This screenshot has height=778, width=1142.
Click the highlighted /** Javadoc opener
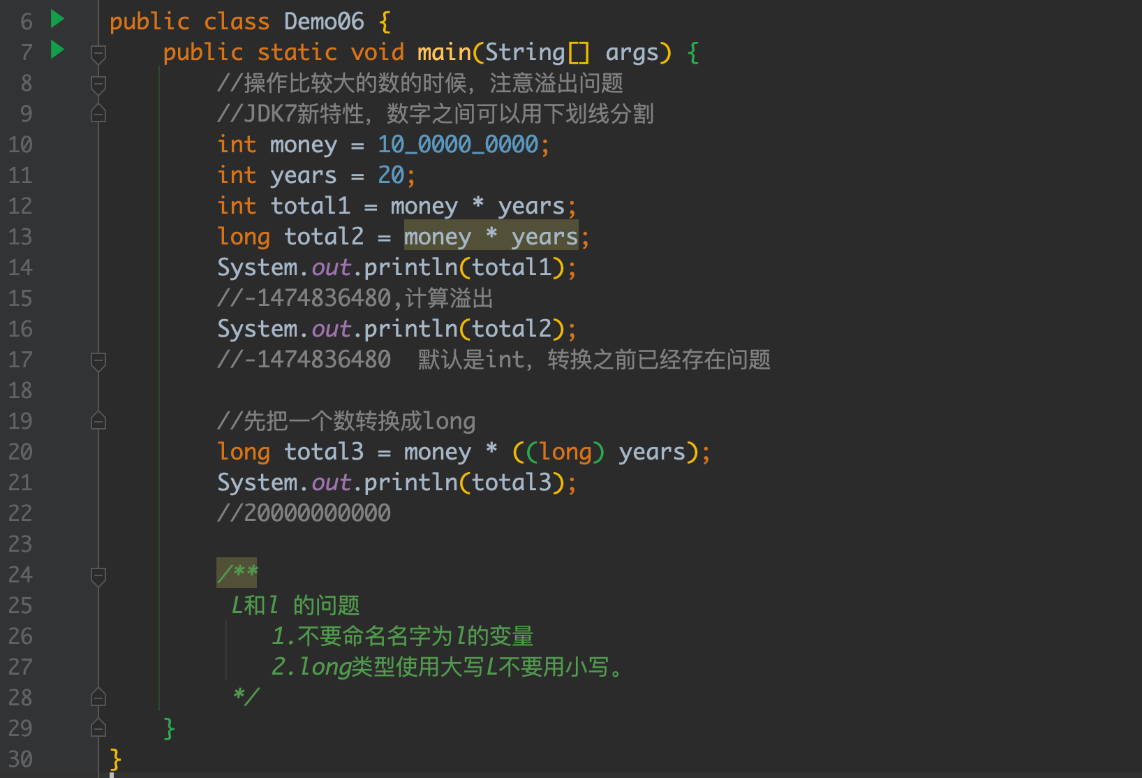237,573
